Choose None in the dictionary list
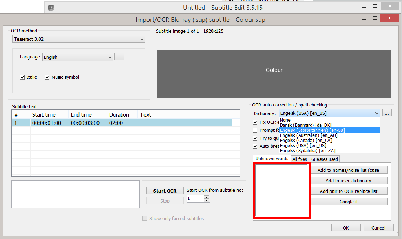 (329, 120)
